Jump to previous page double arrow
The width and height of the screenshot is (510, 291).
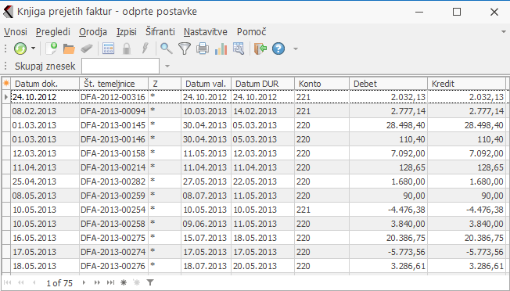21,282
